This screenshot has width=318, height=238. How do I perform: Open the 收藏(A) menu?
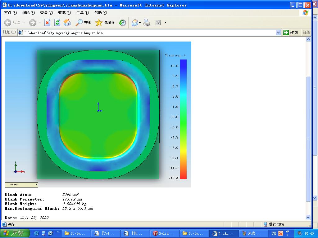tap(65, 12)
